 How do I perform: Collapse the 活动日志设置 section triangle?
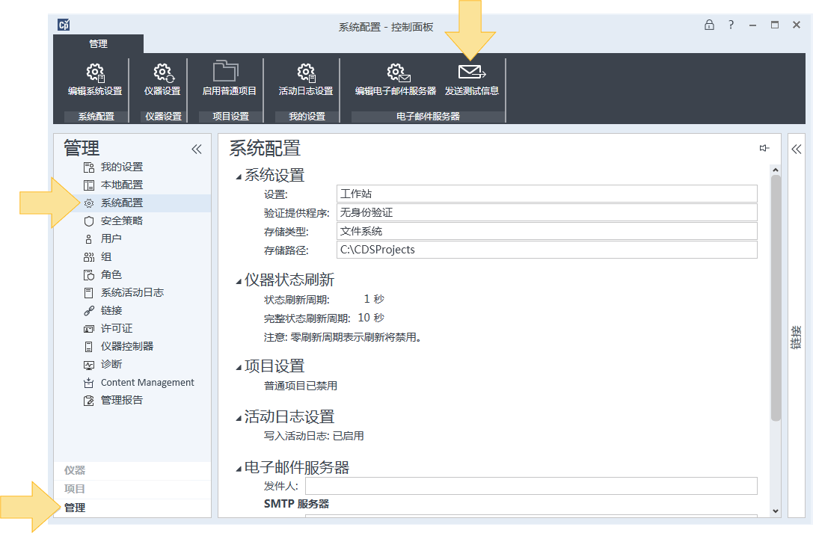point(239,419)
